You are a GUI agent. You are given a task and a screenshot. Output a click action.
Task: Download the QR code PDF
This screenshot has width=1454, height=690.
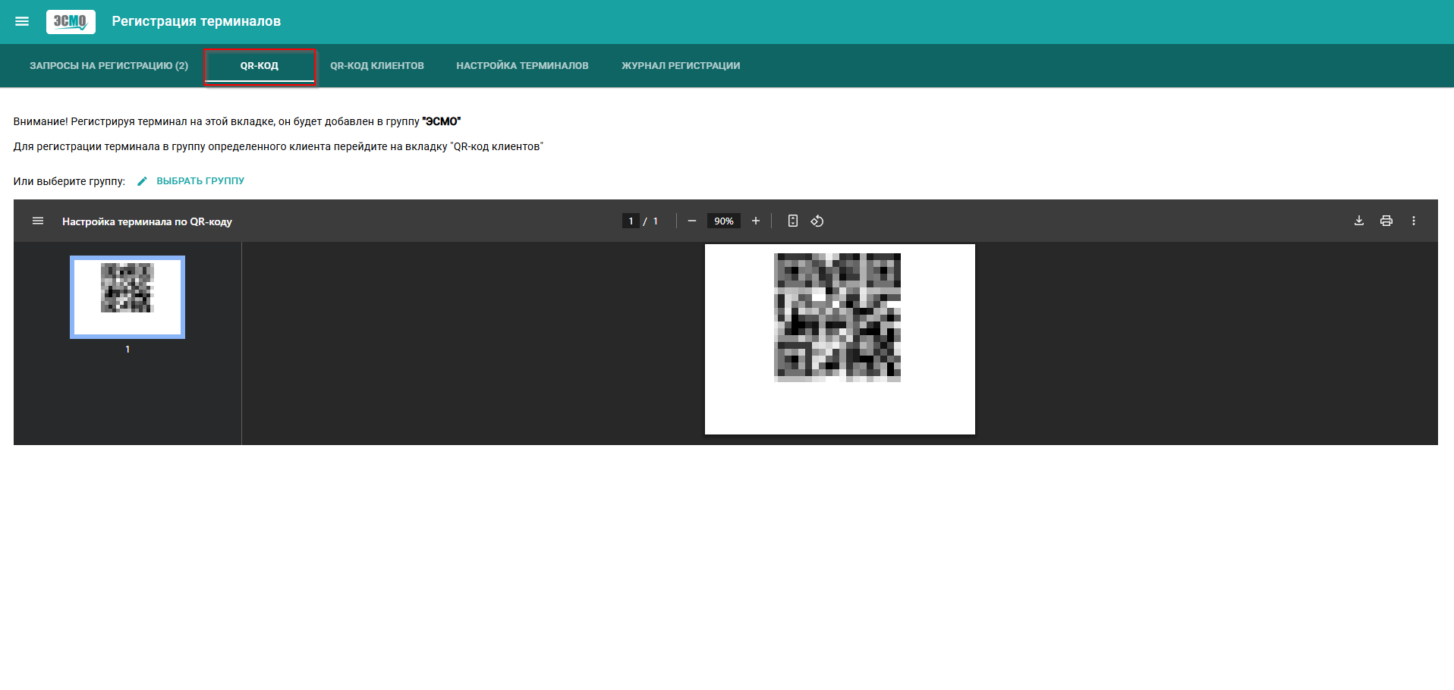(1359, 221)
